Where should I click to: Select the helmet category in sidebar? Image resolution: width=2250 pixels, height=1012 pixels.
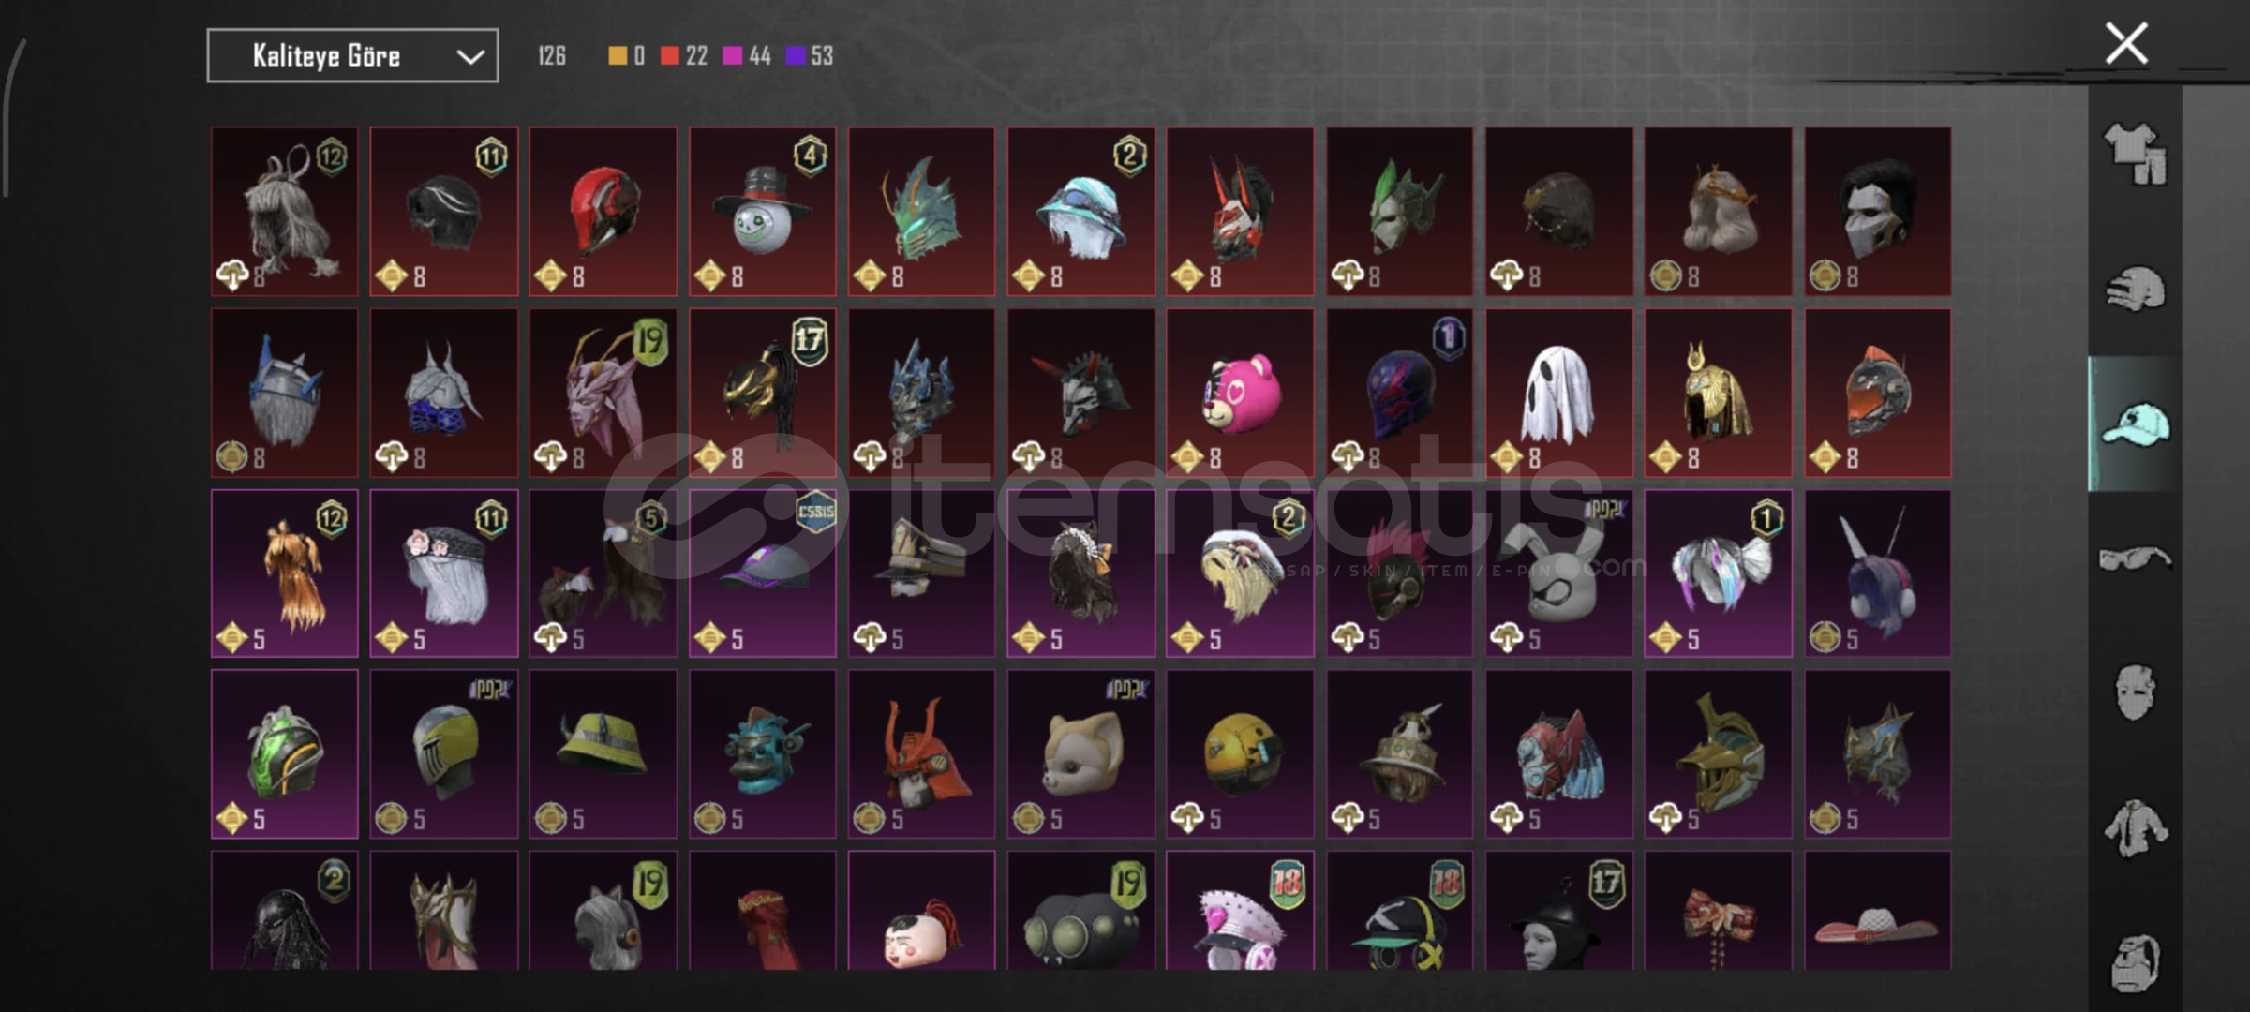click(2135, 289)
